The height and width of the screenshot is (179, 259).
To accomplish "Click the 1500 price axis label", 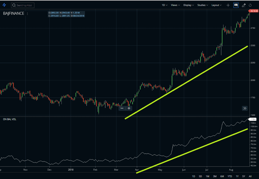I will 253,115.
